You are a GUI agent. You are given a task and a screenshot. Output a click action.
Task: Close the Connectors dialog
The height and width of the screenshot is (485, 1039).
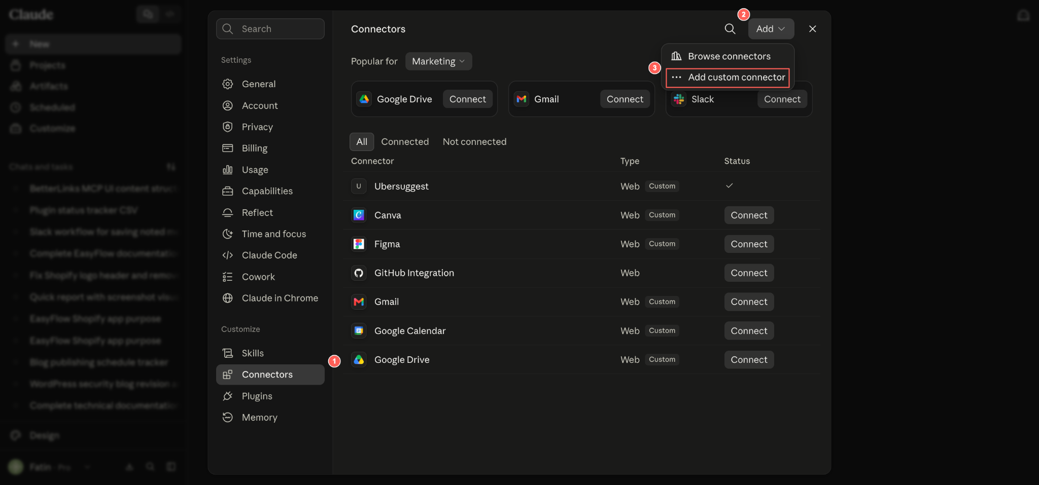pyautogui.click(x=812, y=29)
